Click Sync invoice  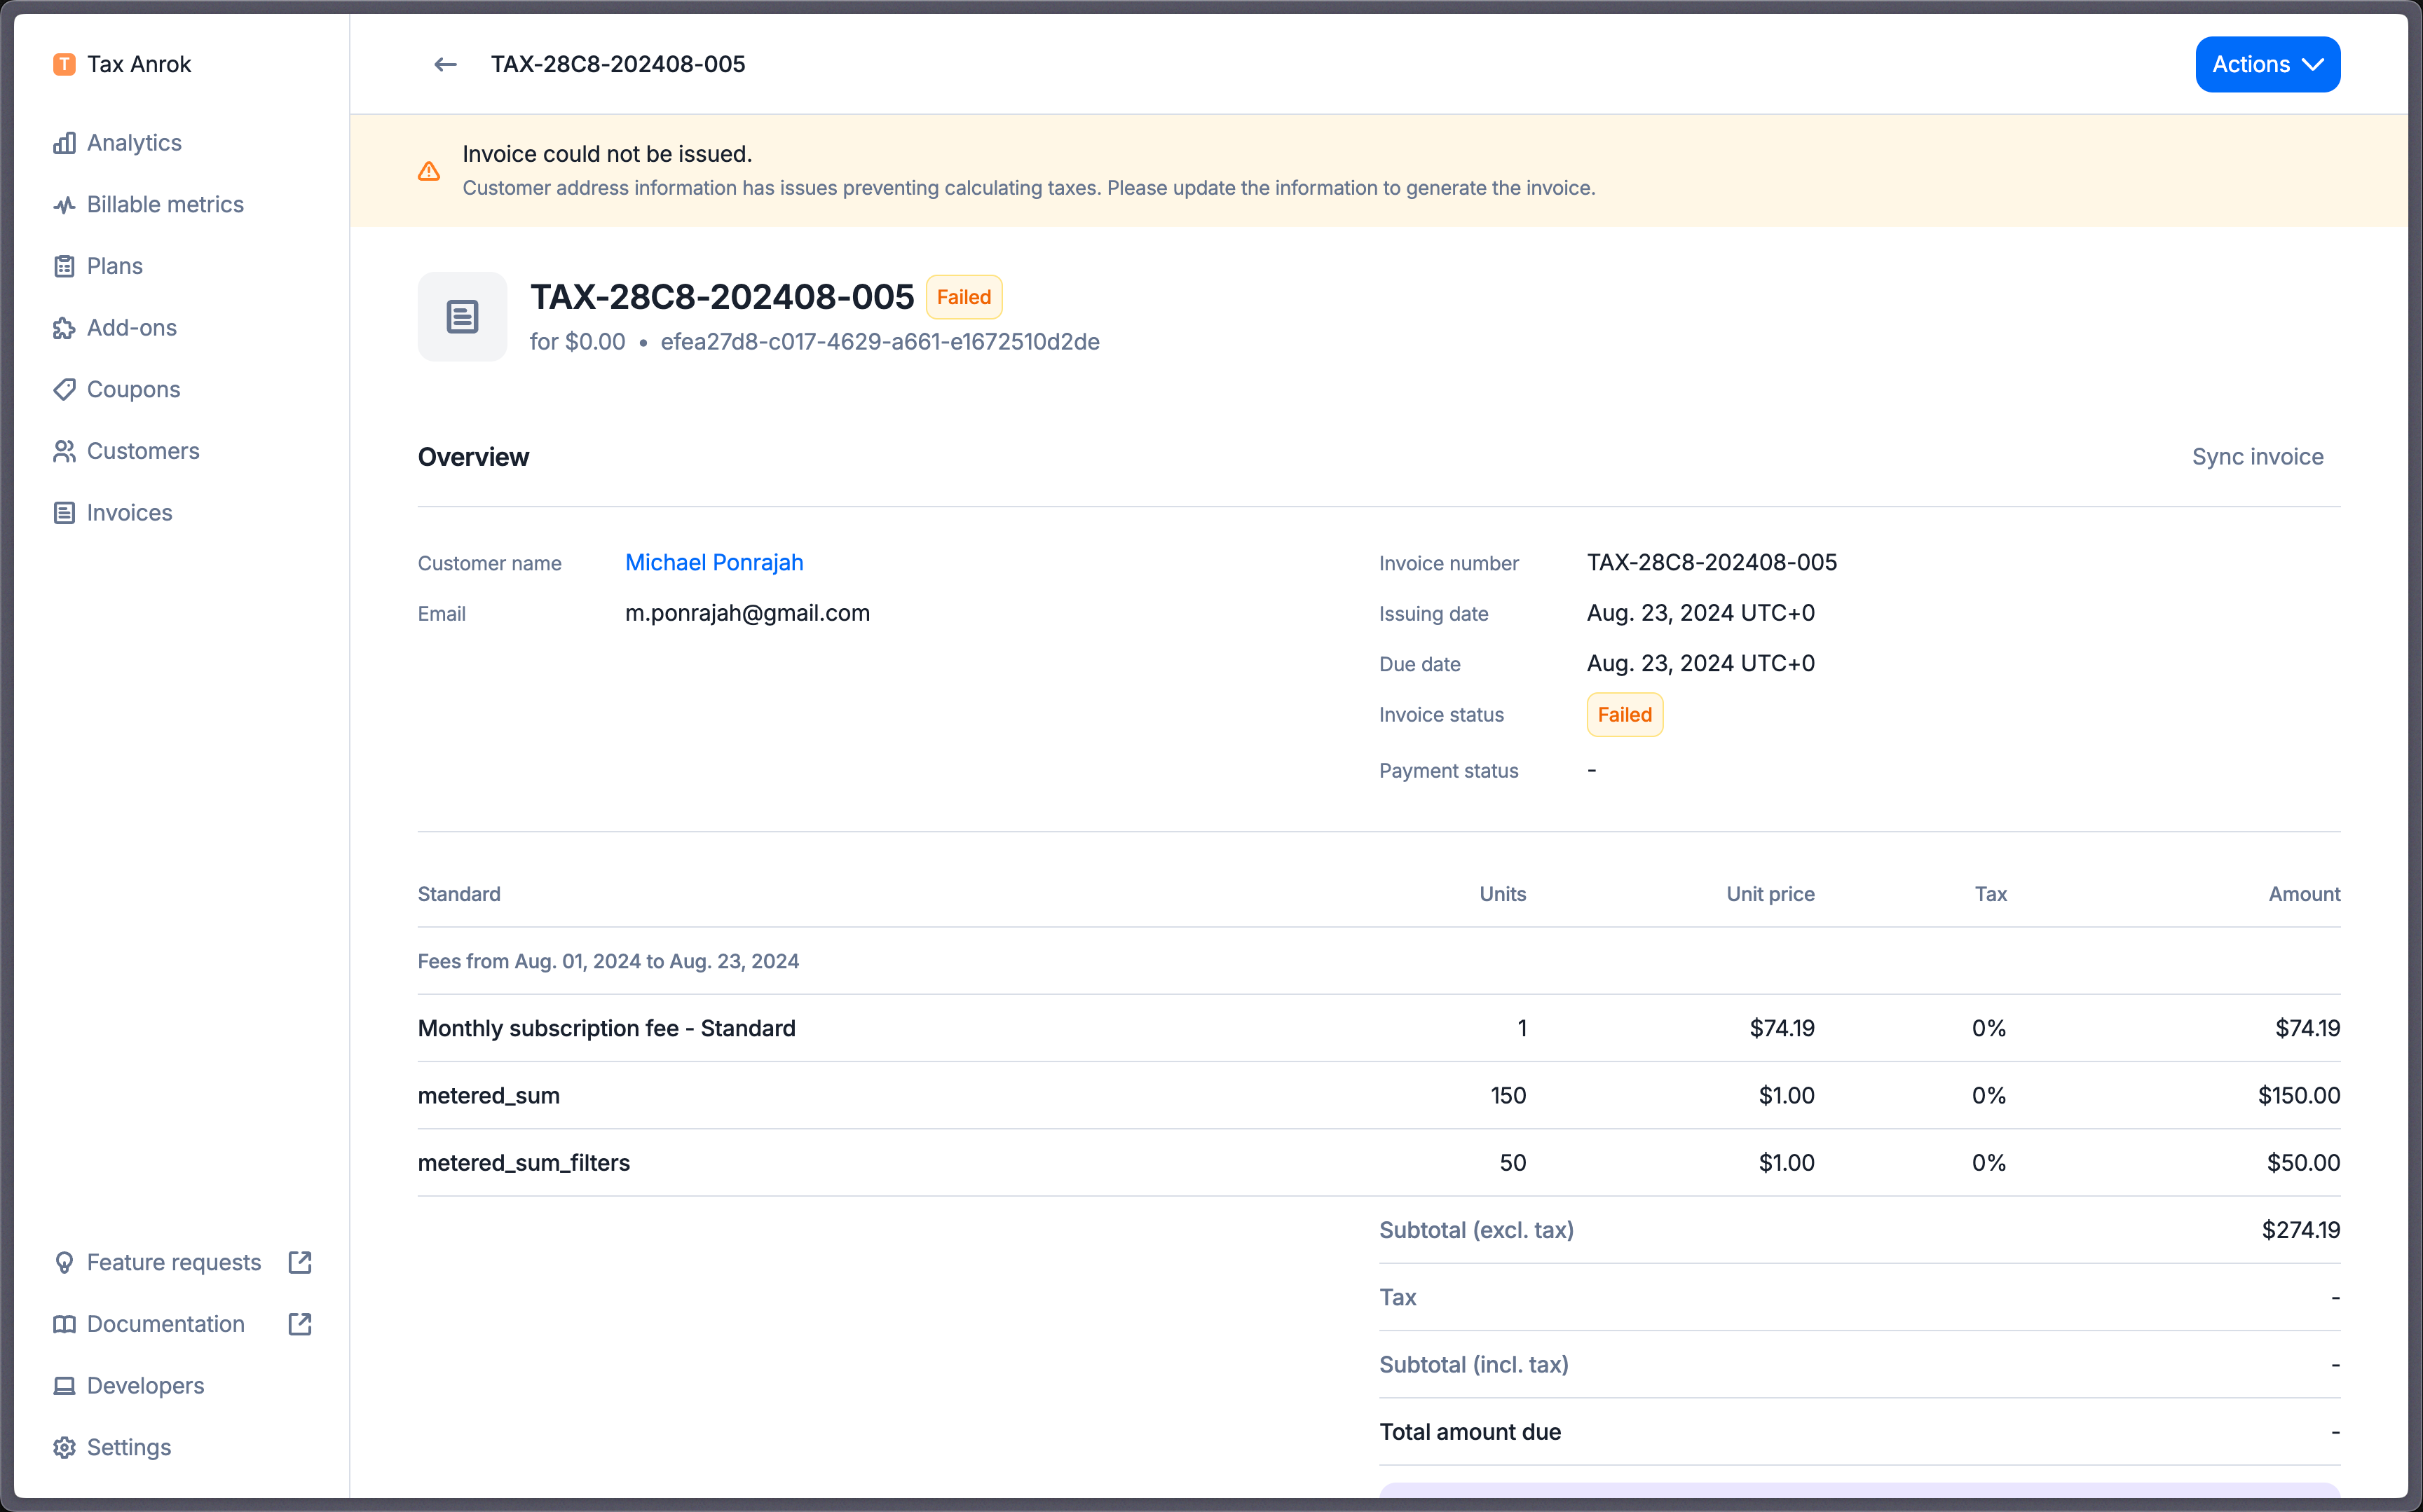[2257, 457]
